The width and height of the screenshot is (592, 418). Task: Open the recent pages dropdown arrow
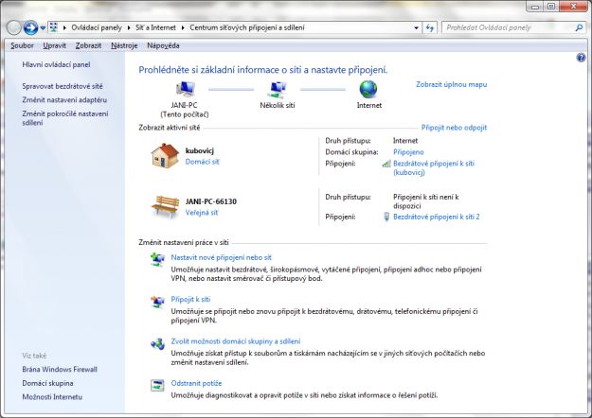click(43, 28)
